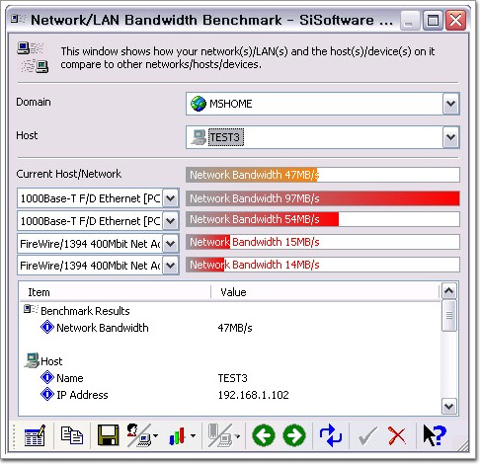Click the green Forward arrow icon
The height and width of the screenshot is (464, 480).
click(294, 435)
